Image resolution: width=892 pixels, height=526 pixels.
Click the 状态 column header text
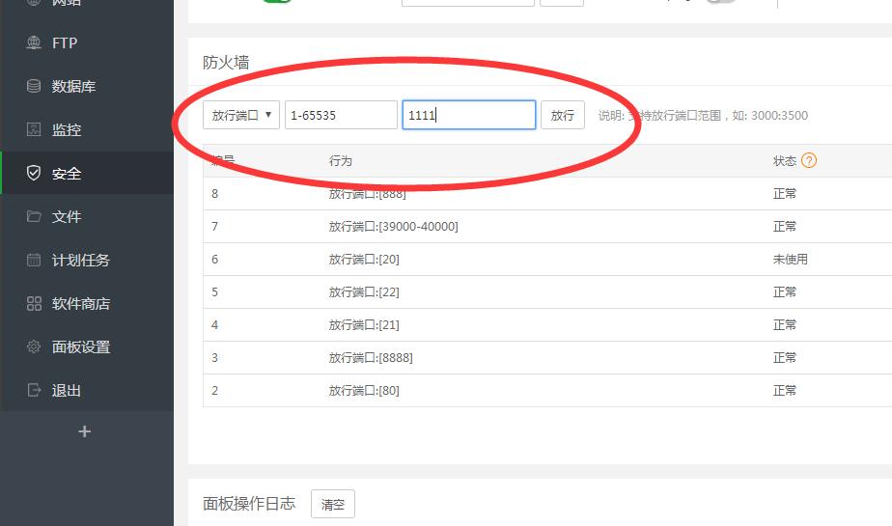click(x=785, y=161)
